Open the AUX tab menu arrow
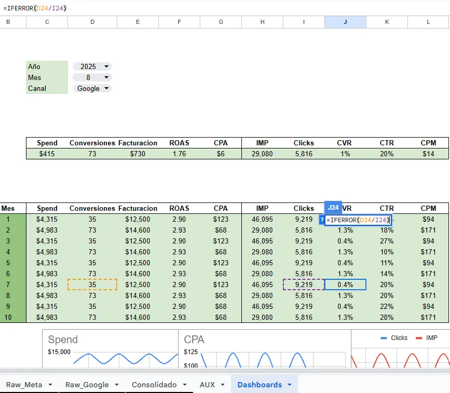 (x=222, y=385)
